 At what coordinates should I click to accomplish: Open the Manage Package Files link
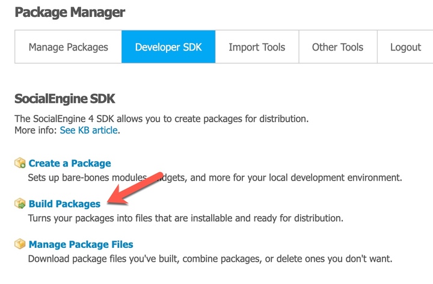81,244
